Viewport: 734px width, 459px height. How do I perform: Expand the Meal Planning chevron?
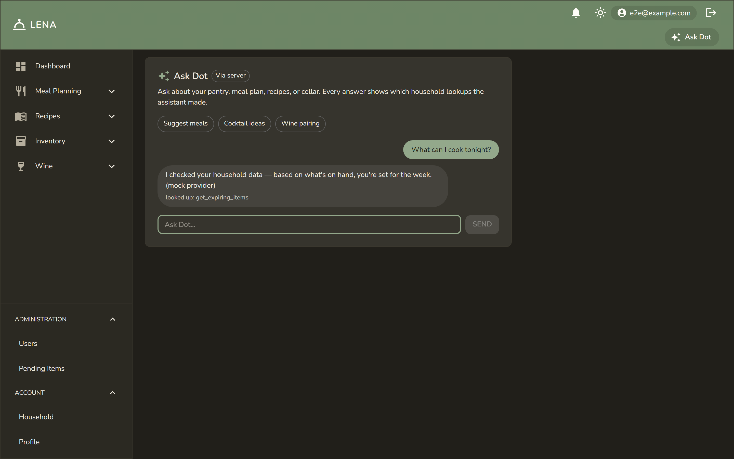point(112,91)
